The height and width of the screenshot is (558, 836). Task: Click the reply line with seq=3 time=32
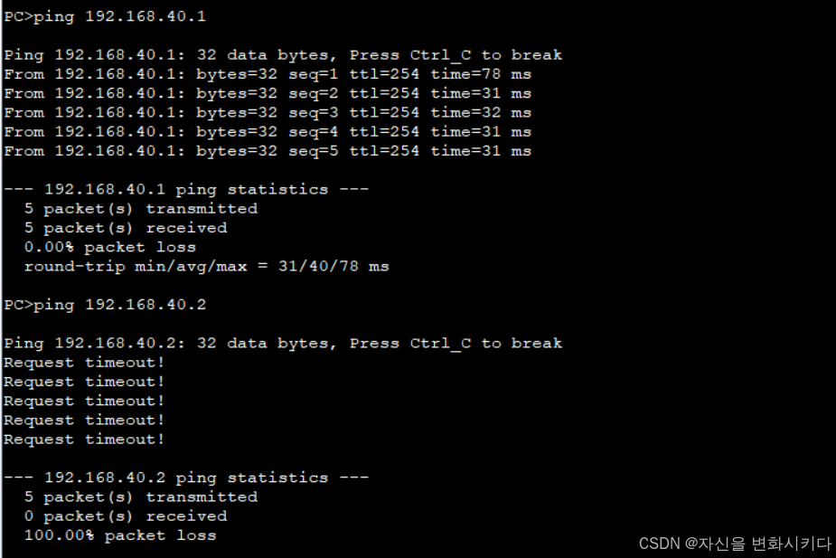pyautogui.click(x=268, y=112)
